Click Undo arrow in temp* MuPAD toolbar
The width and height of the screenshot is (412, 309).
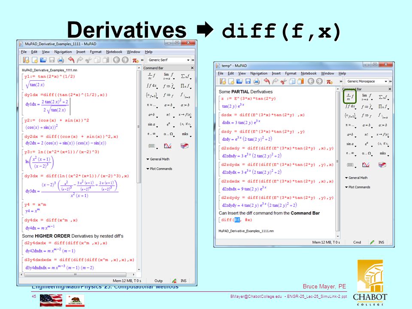click(267, 82)
